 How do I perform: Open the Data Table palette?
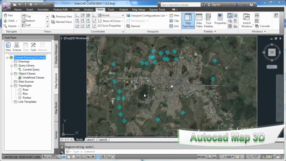click(199, 21)
